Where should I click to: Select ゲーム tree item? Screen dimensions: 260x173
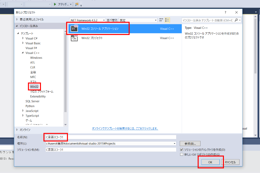(29, 121)
